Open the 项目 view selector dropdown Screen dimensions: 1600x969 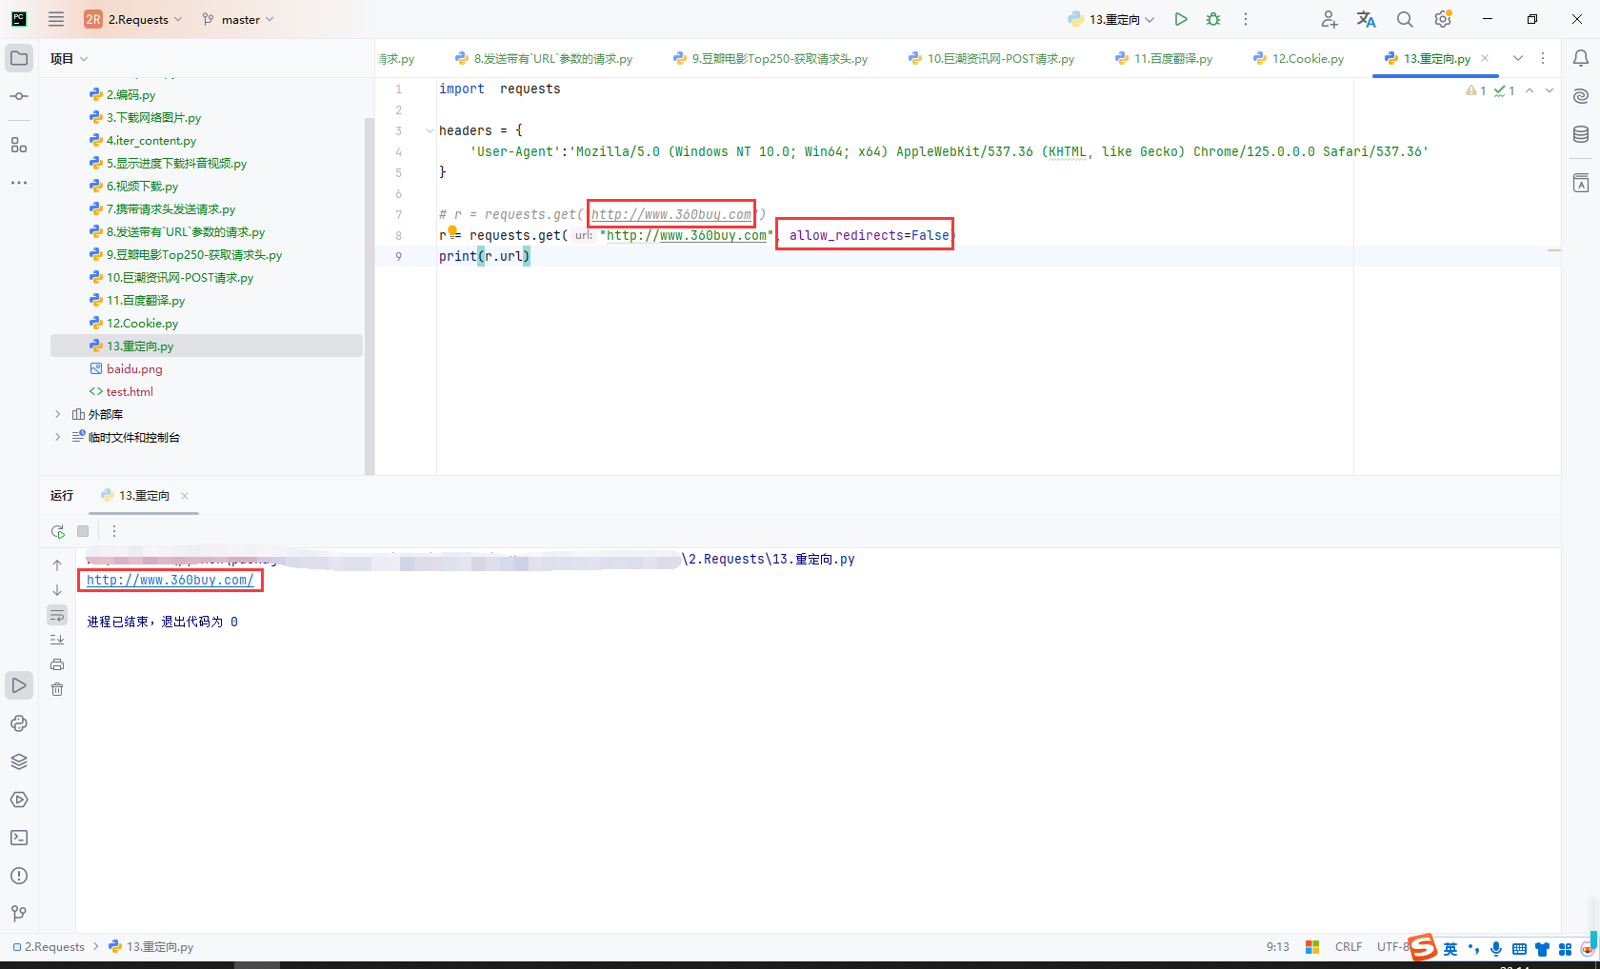point(69,58)
